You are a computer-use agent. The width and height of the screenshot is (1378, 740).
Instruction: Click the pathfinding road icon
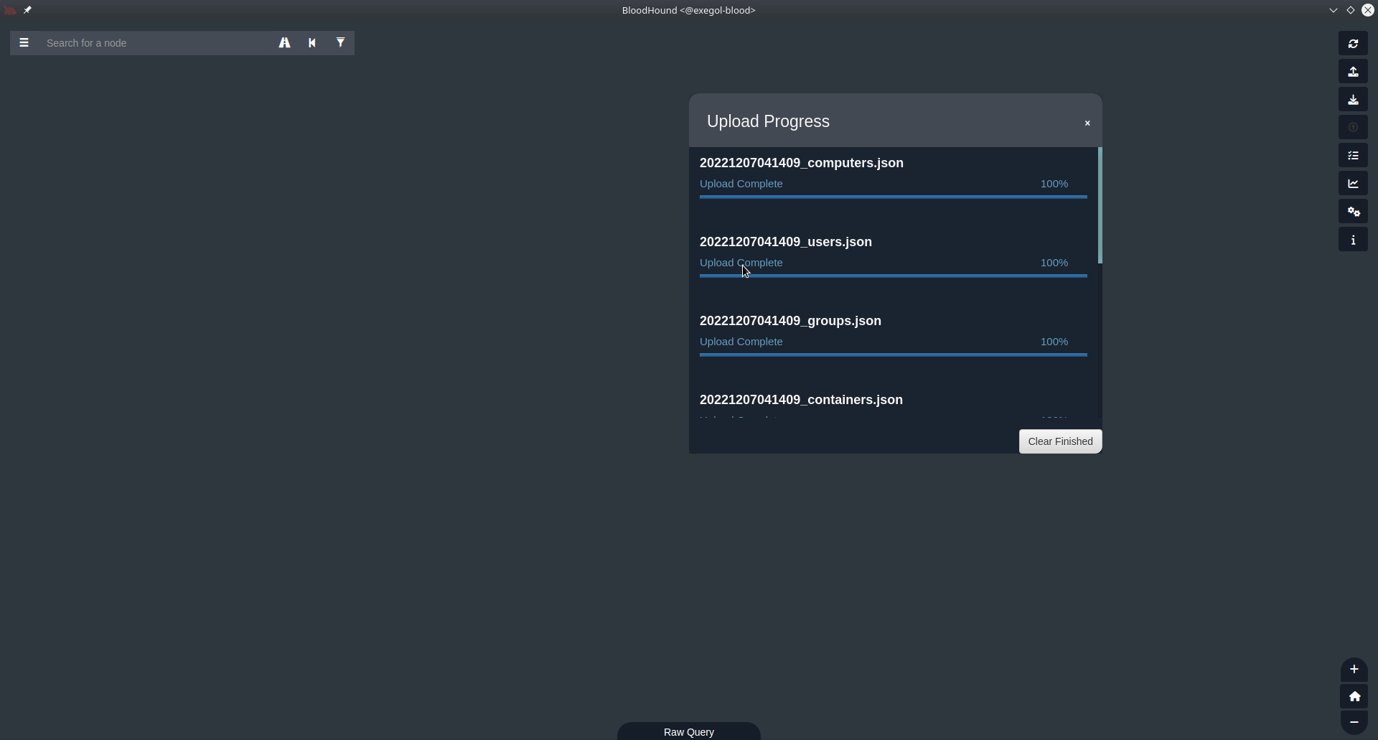pos(285,43)
